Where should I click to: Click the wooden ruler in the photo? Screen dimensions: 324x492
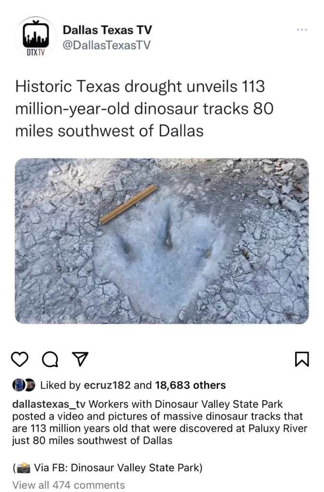[128, 204]
